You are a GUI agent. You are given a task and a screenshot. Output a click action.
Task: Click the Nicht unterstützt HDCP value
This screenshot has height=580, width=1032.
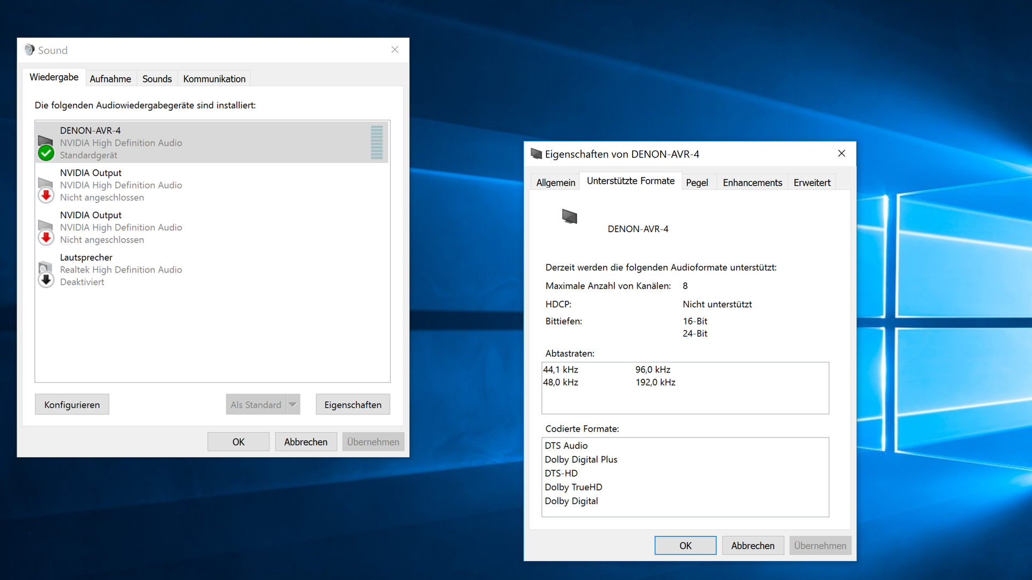click(717, 304)
